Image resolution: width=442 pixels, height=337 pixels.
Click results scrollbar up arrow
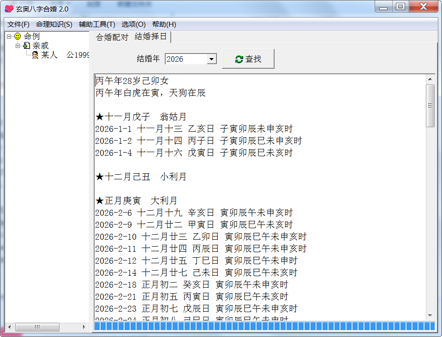coord(430,79)
